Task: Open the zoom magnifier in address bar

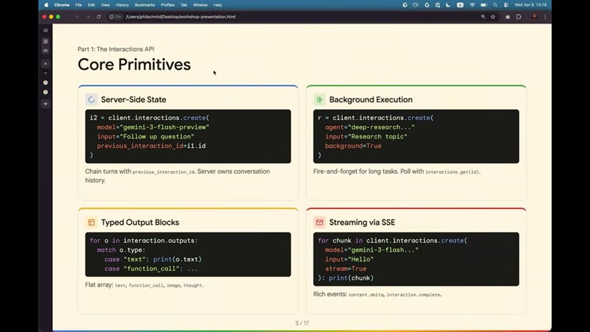Action: tap(483, 17)
